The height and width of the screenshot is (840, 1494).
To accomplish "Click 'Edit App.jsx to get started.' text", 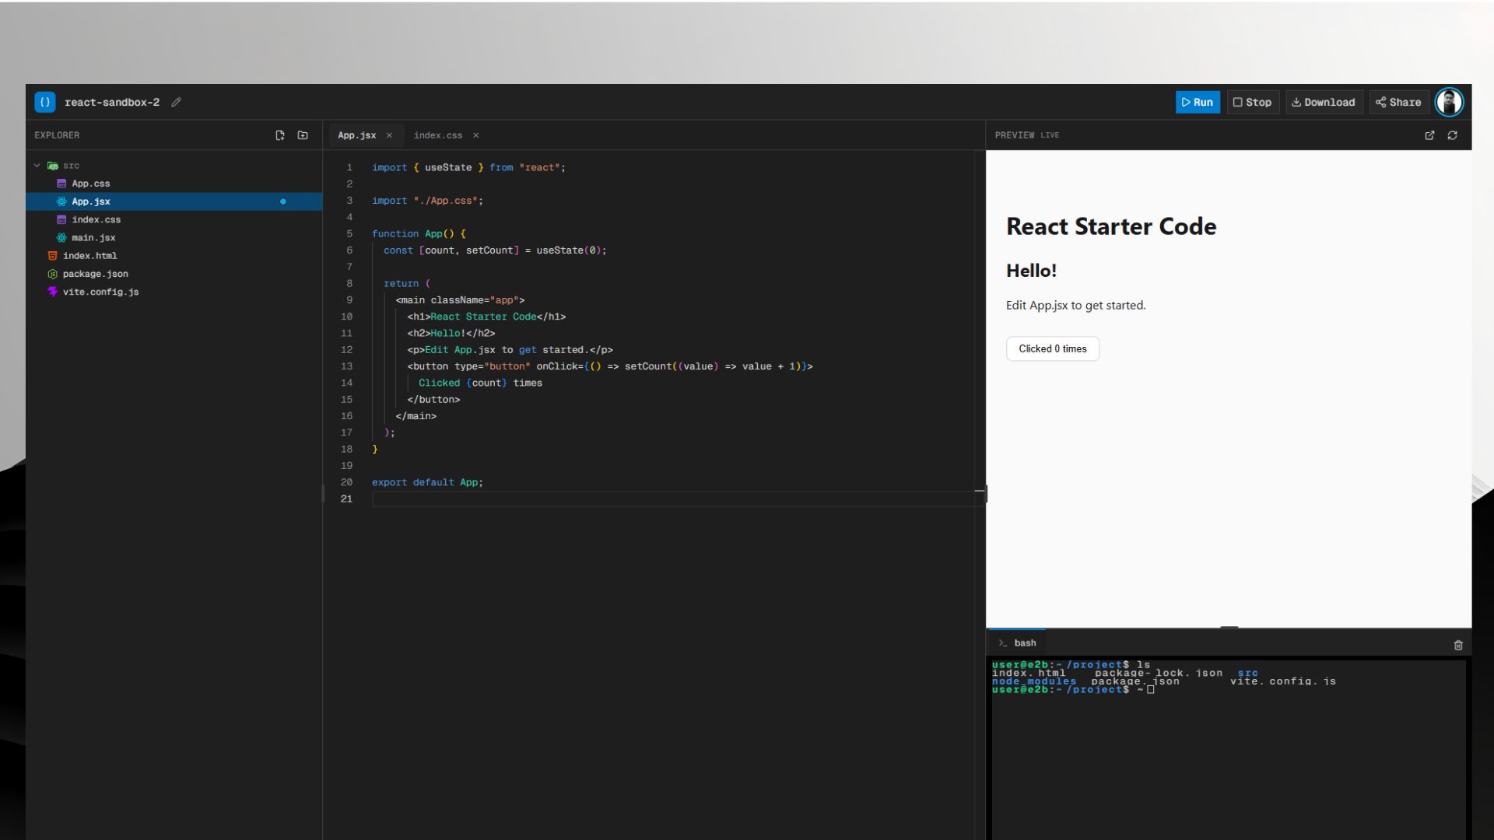I will pyautogui.click(x=1075, y=305).
